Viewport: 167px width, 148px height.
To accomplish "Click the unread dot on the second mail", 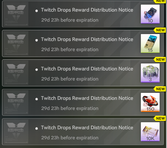I will coord(37,40).
